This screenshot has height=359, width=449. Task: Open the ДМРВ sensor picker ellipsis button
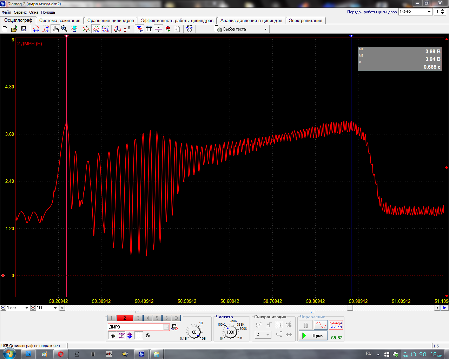[166, 327]
